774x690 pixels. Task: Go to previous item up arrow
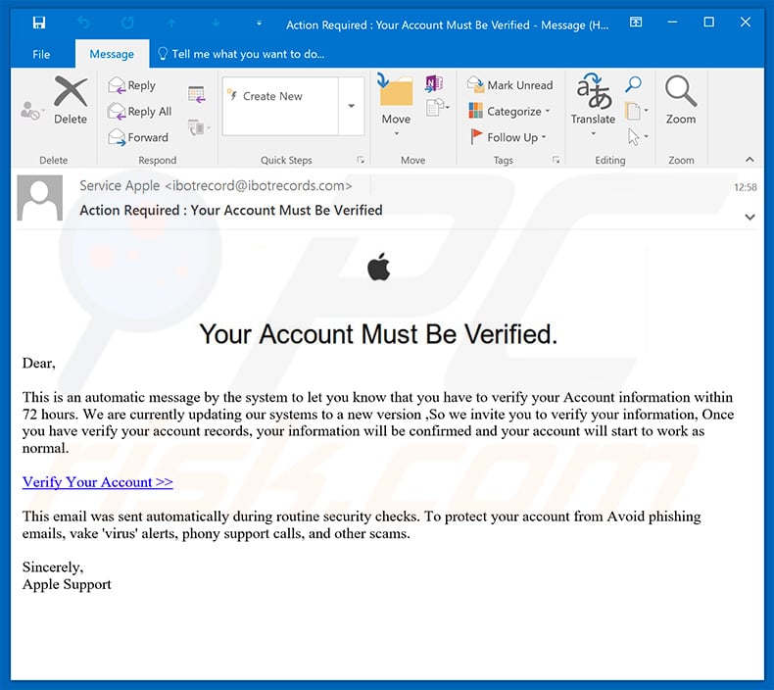tap(171, 23)
